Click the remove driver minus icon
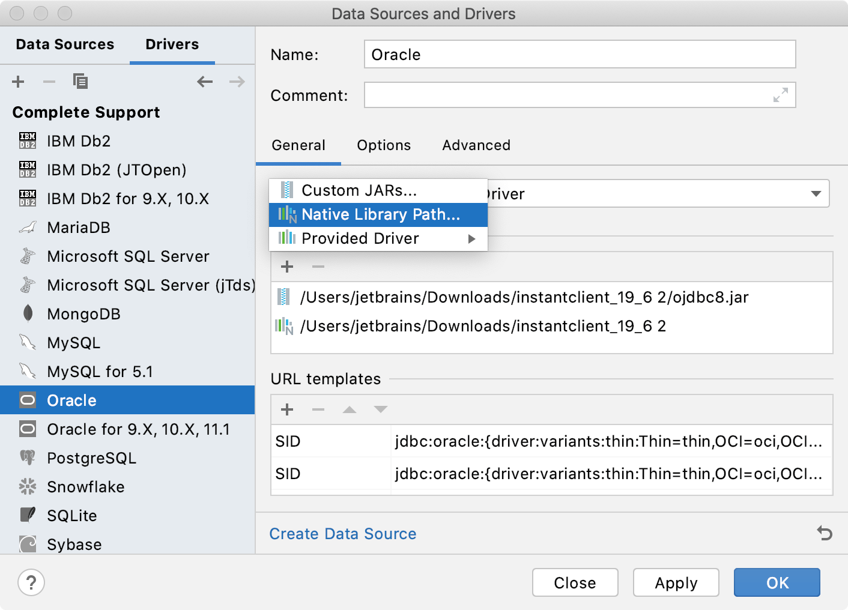Viewport: 848px width, 610px height. click(49, 81)
